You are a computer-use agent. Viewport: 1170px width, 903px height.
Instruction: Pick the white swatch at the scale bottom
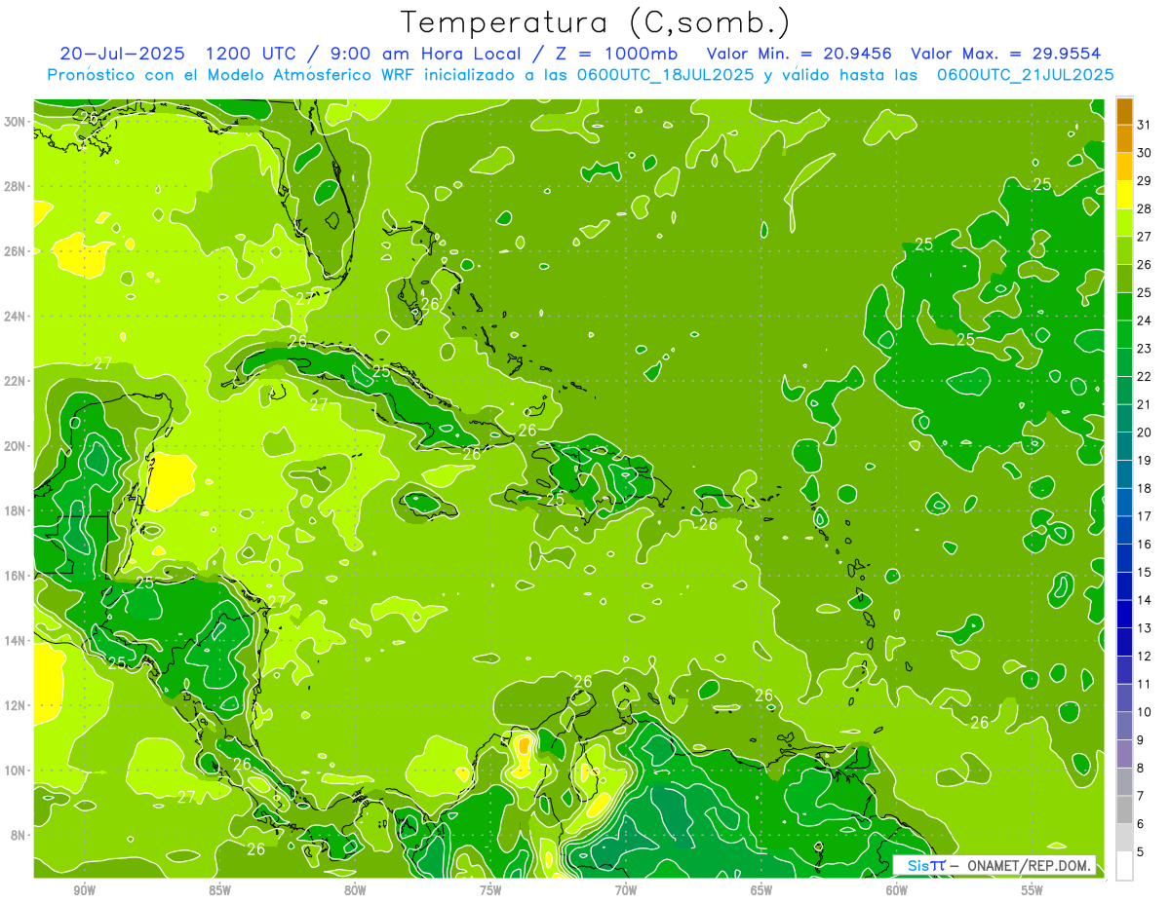click(1124, 865)
